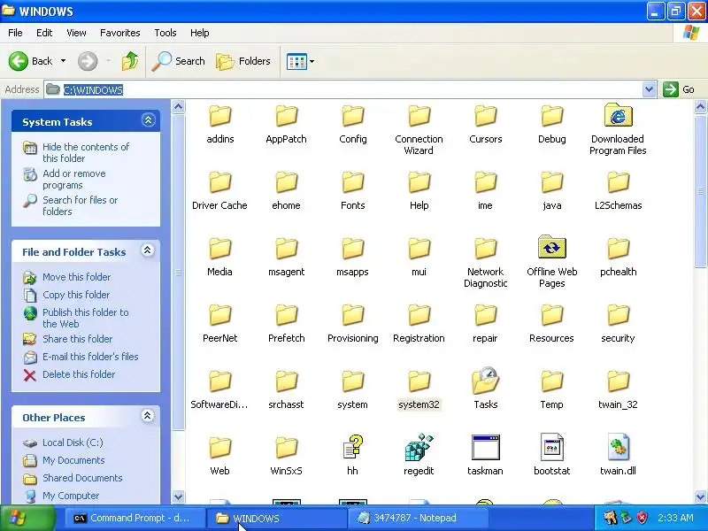The width and height of the screenshot is (708, 531).
Task: Select the Temp folder icon
Action: point(551,381)
